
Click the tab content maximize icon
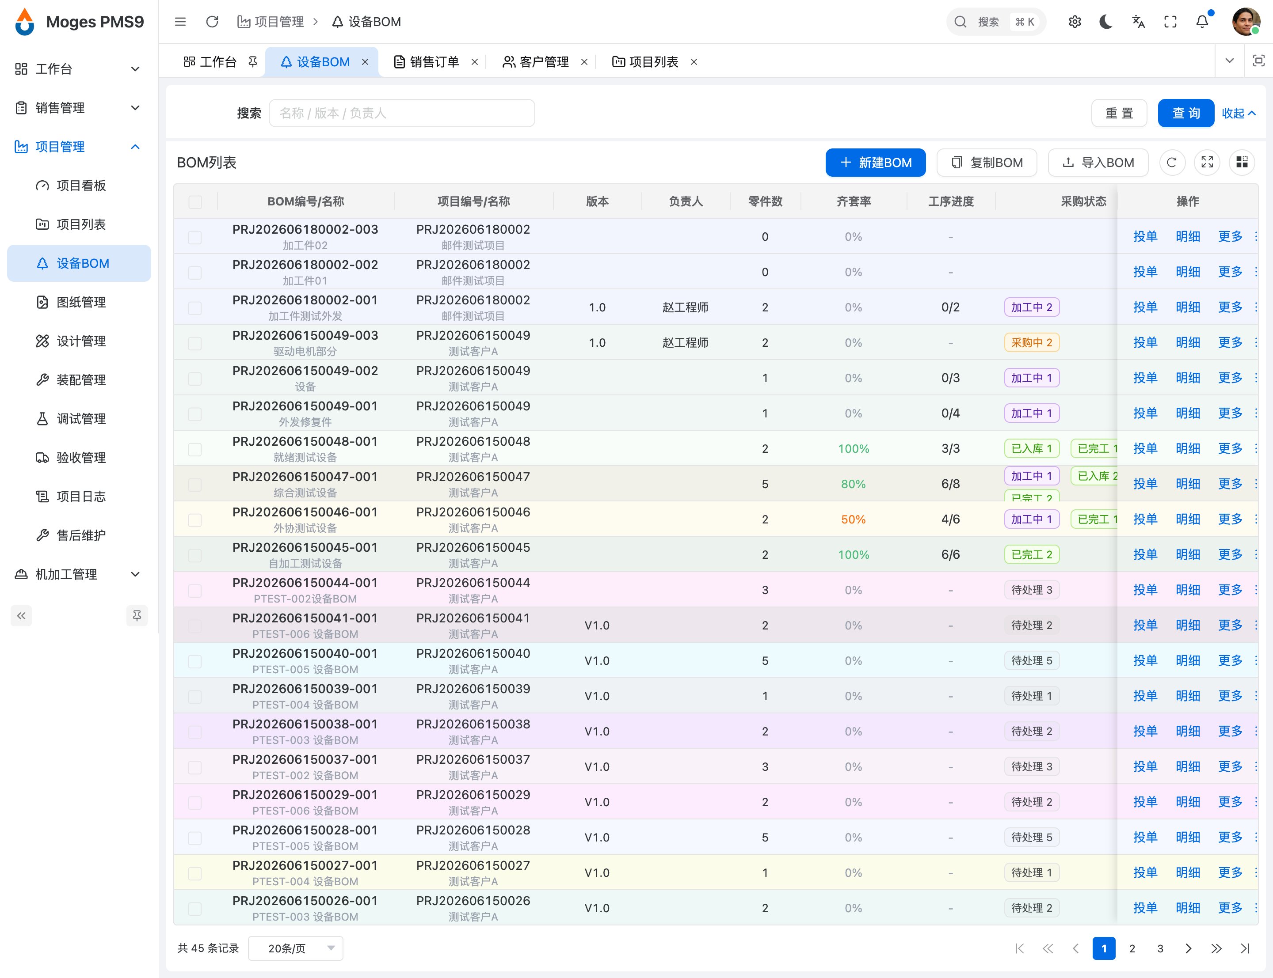click(x=1258, y=61)
